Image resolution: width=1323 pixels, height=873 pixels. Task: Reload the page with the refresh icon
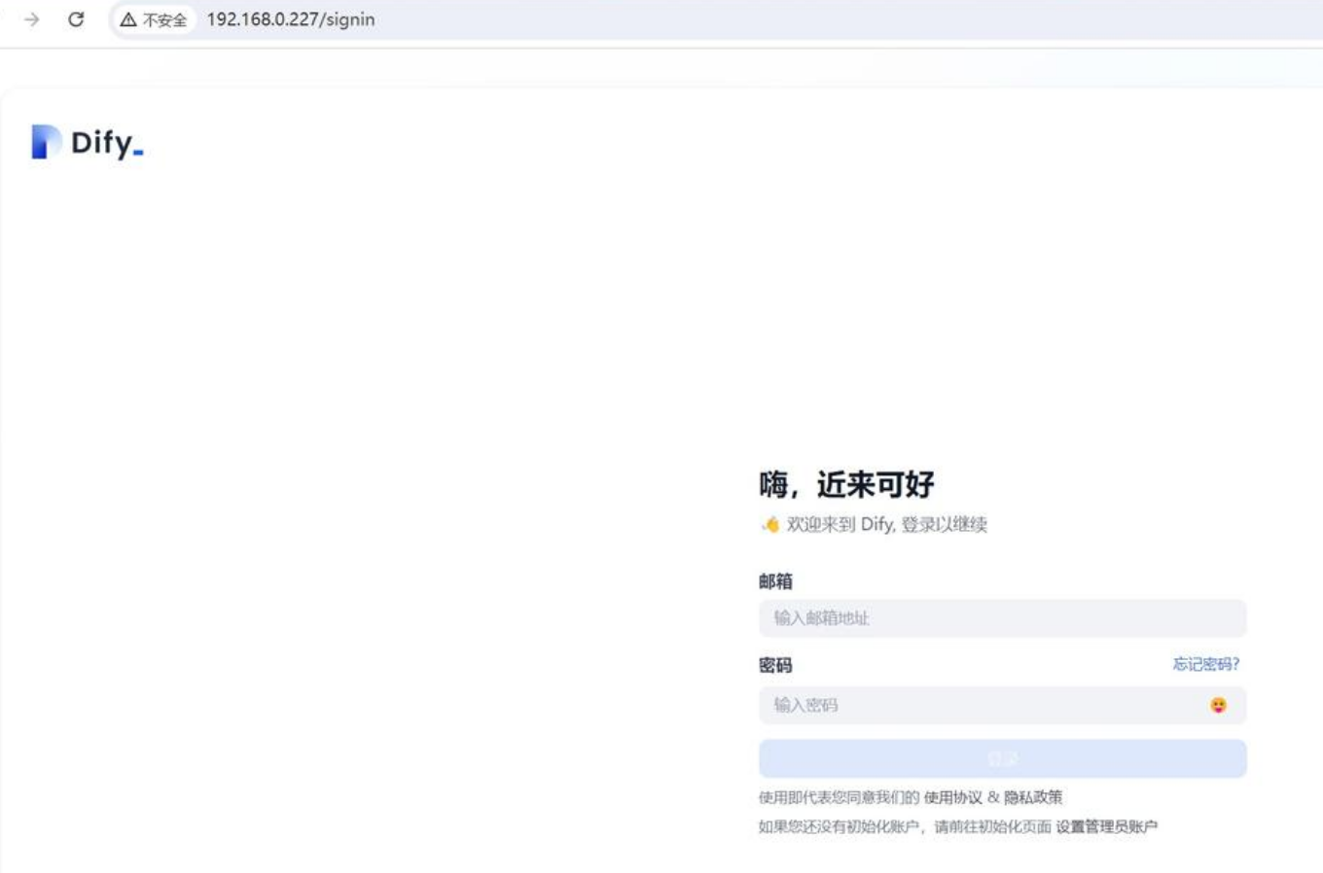coord(76,19)
